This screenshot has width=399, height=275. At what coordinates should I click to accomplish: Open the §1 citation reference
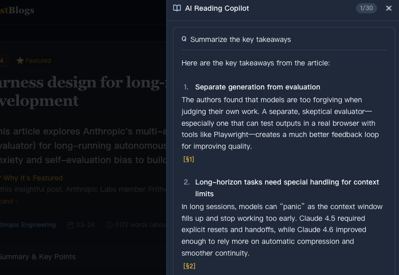(189, 159)
